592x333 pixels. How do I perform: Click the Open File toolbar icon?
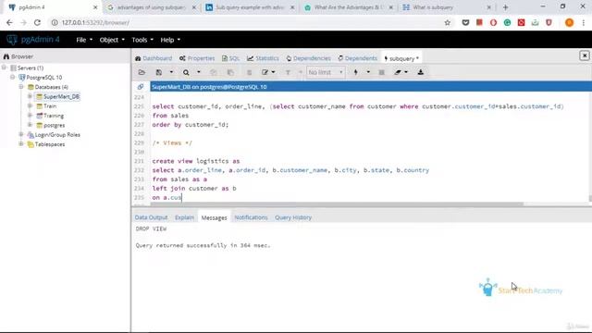(142, 72)
